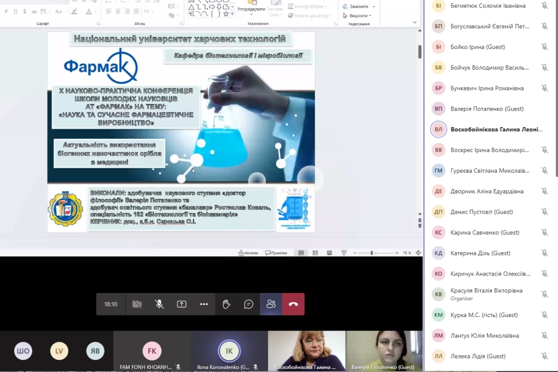Open Примітки comments pane
The width and height of the screenshot is (558, 372).
[276, 253]
